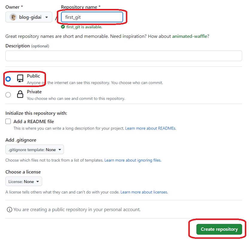Click the blog-gidai owner avatar icon
The height and width of the screenshot is (240, 249).
click(x=13, y=17)
